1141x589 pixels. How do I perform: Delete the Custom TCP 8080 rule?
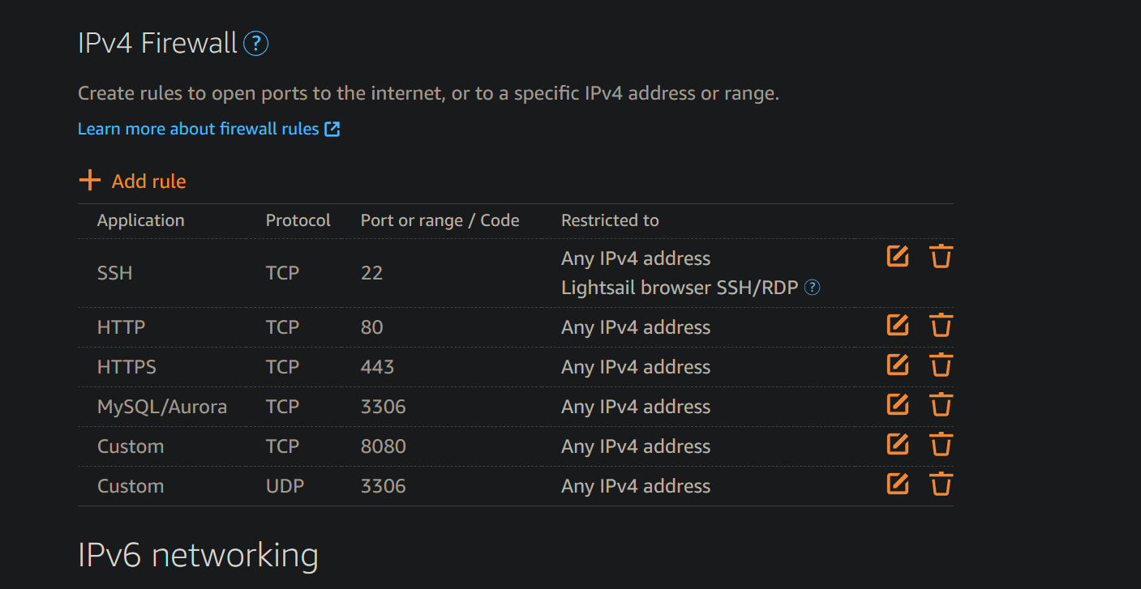tap(941, 444)
